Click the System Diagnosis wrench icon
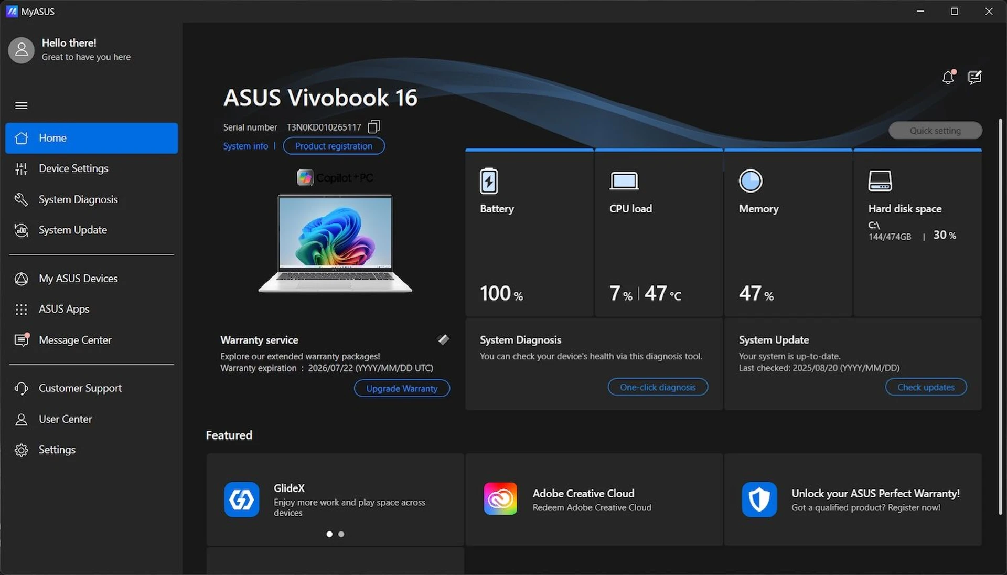The image size is (1007, 575). tap(22, 199)
